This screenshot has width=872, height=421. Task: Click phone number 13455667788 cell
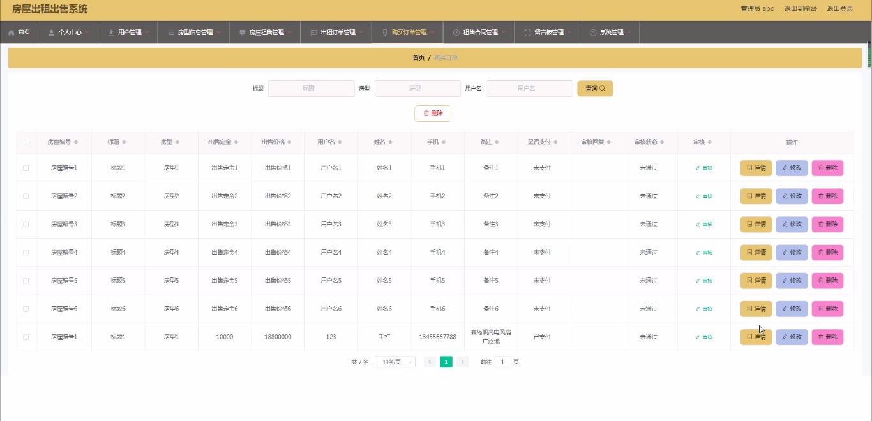[x=437, y=337]
